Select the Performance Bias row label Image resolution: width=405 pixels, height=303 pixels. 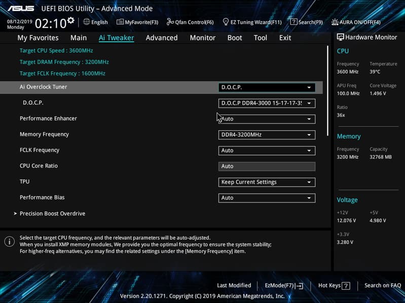click(42, 197)
